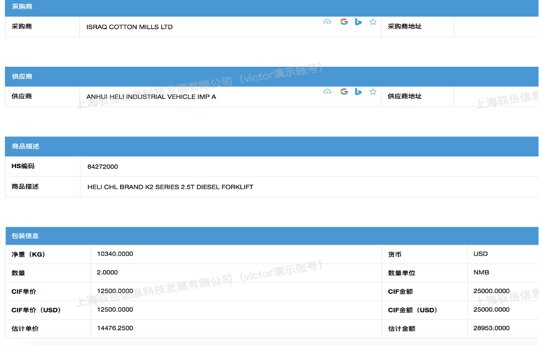Search ANHUI HELI supplier on Bing
539x345 pixels.
pos(358,92)
